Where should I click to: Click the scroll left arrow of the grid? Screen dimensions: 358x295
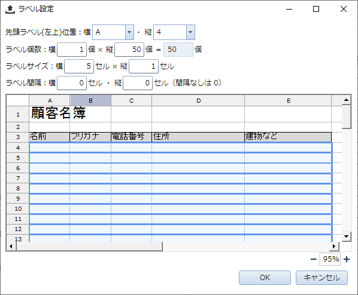tap(11, 246)
